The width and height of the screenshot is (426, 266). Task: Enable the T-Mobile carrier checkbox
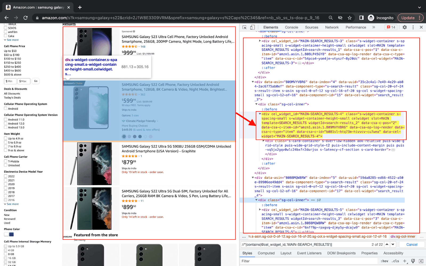click(x=6, y=161)
